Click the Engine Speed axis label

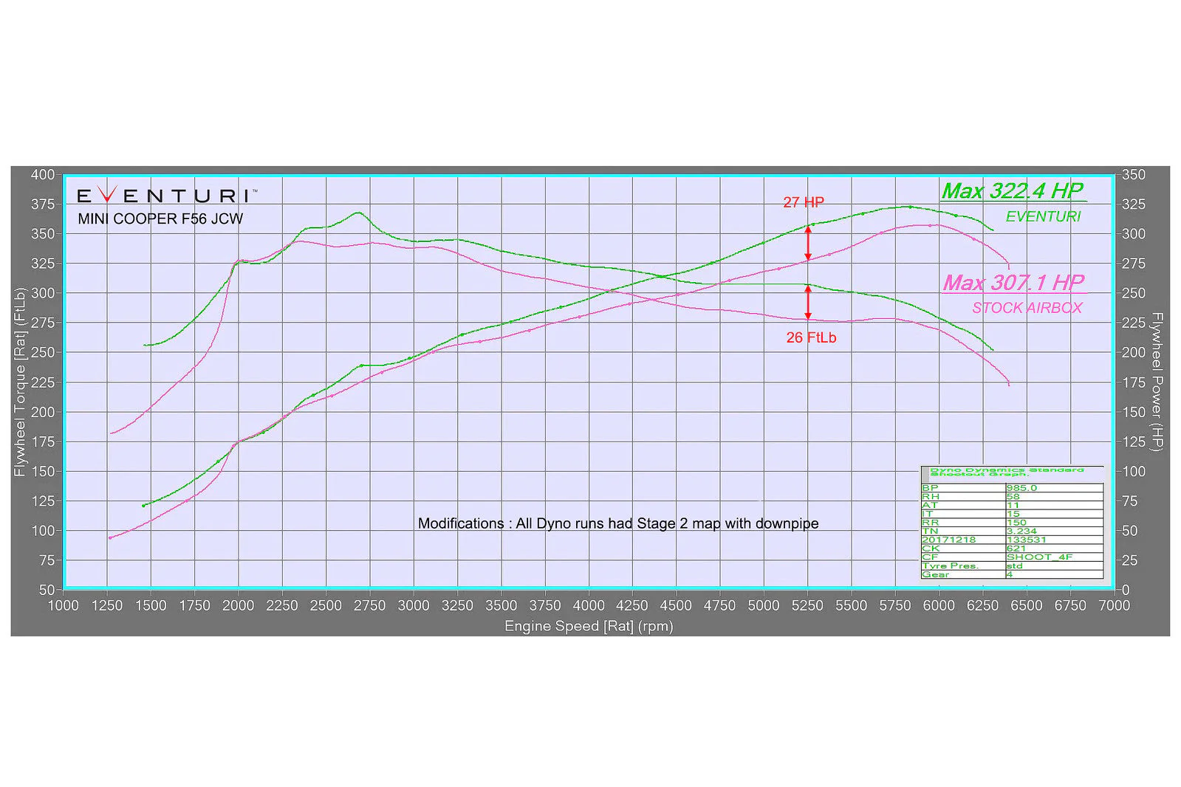(x=589, y=626)
